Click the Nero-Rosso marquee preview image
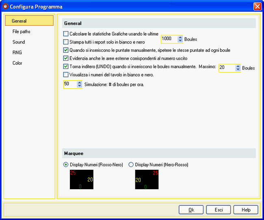The width and height of the screenshot is (264, 220). [147, 179]
